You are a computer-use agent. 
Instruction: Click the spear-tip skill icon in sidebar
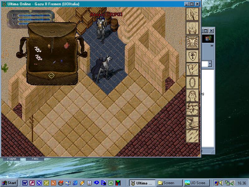192,14
